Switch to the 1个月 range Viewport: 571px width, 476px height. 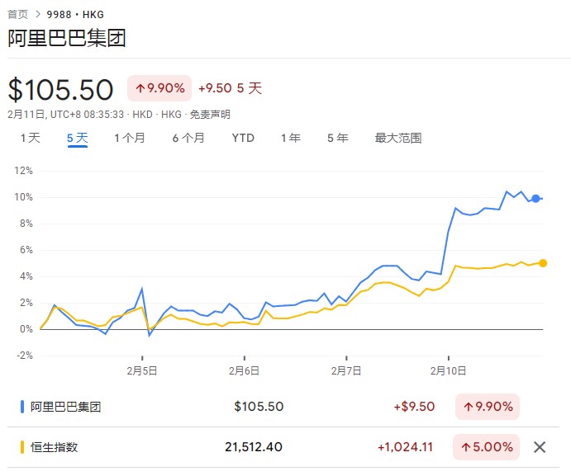[130, 139]
